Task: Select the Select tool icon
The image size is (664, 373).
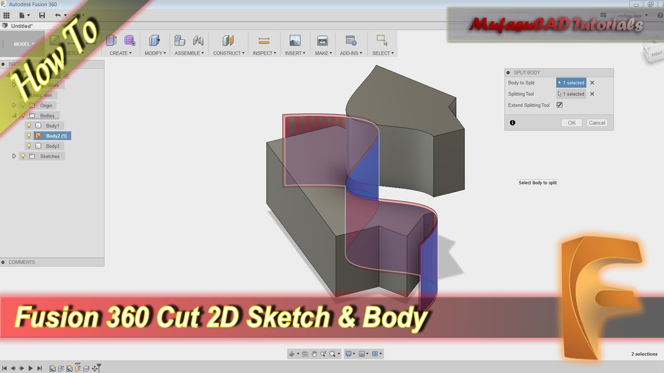Action: point(382,40)
